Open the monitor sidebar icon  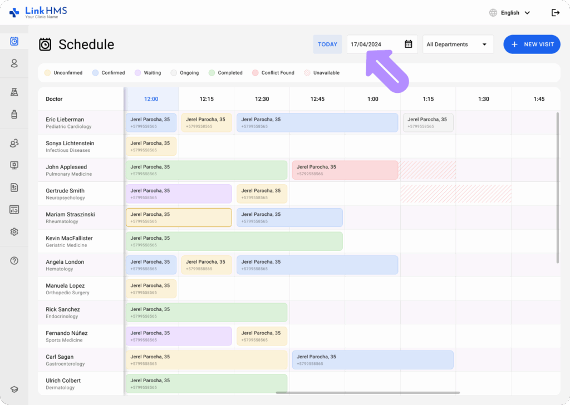tap(14, 165)
